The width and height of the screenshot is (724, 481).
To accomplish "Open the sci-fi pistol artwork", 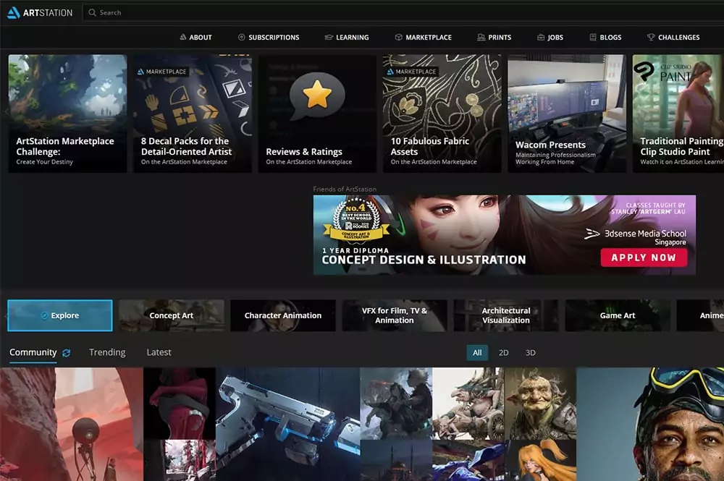I will (287, 425).
